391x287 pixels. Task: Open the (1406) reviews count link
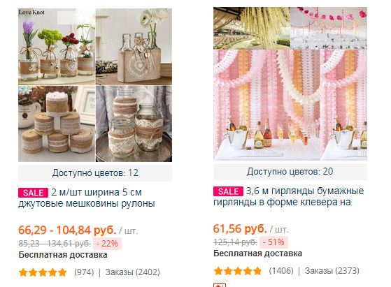pos(281,271)
